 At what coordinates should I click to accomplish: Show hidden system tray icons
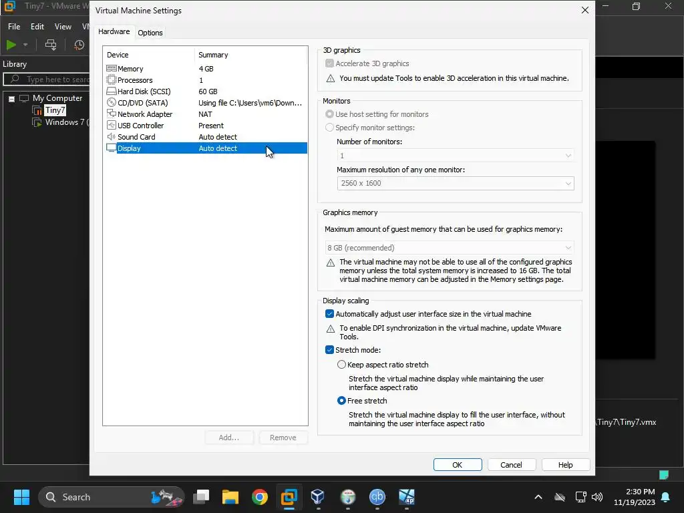pos(538,497)
